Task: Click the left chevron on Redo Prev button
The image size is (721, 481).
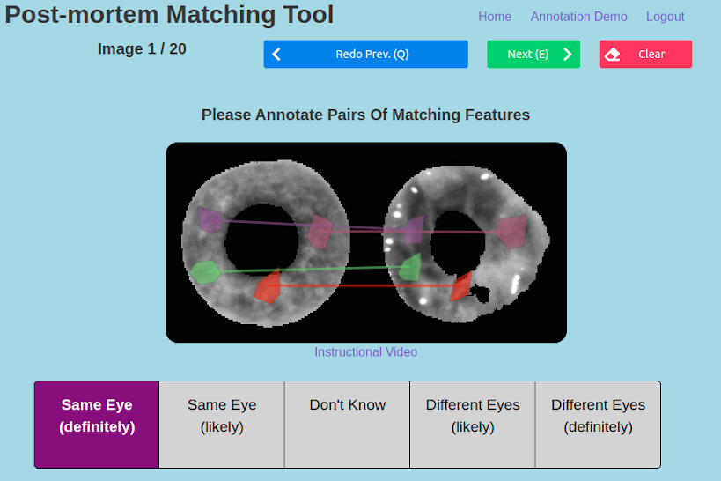Action: pyautogui.click(x=276, y=55)
